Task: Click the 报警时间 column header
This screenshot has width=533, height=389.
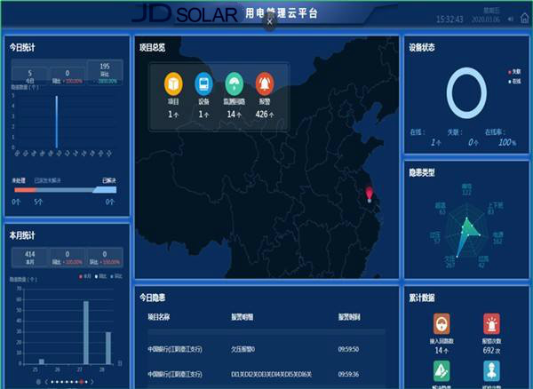Action: (x=349, y=317)
